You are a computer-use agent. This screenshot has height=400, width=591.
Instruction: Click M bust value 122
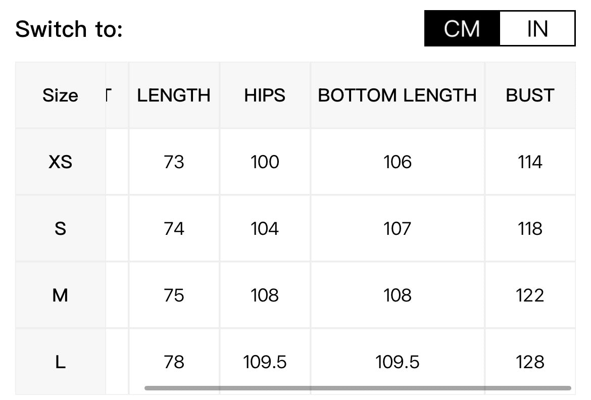[530, 295]
